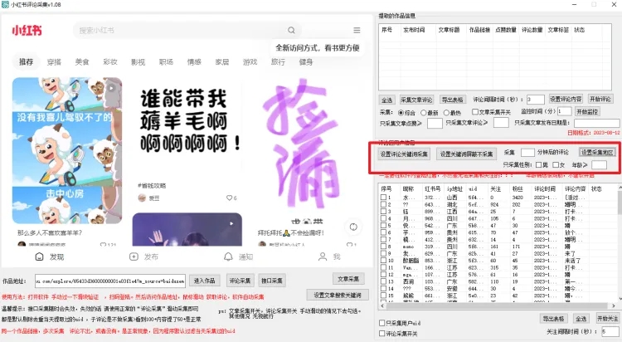Viewport: 622px width, 342px height.
Task: Click the 设置评论内容 button
Action: 566,99
